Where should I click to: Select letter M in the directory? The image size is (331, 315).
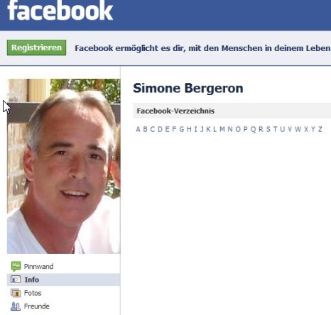pyautogui.click(x=222, y=129)
